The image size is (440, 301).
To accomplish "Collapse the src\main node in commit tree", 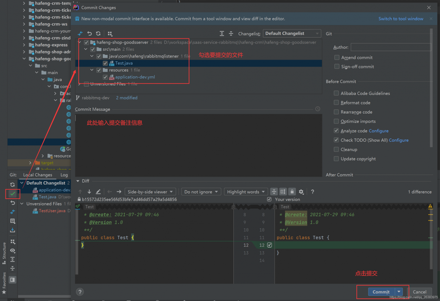I will pos(86,49).
